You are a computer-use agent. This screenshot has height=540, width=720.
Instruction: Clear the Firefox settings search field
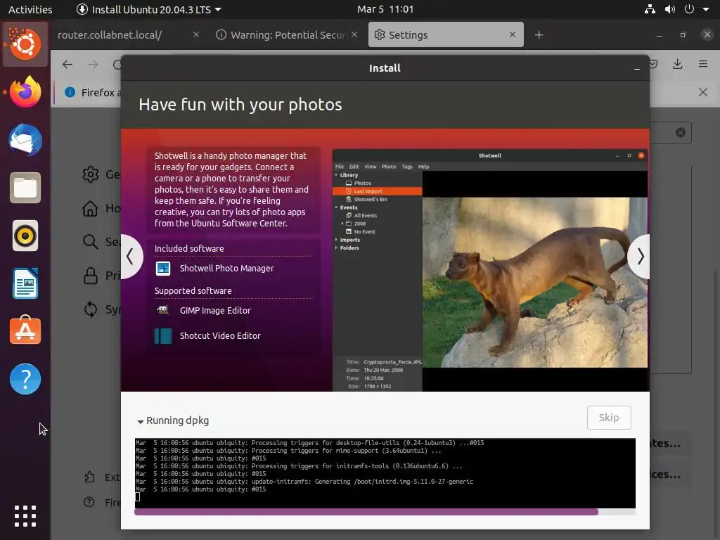pyautogui.click(x=681, y=133)
